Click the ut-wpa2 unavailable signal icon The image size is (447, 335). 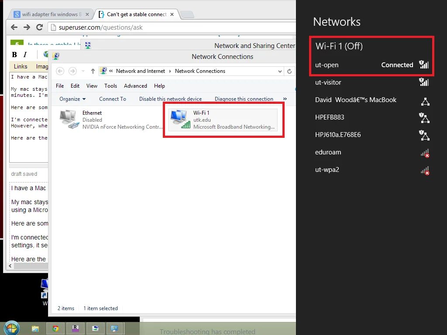(425, 171)
